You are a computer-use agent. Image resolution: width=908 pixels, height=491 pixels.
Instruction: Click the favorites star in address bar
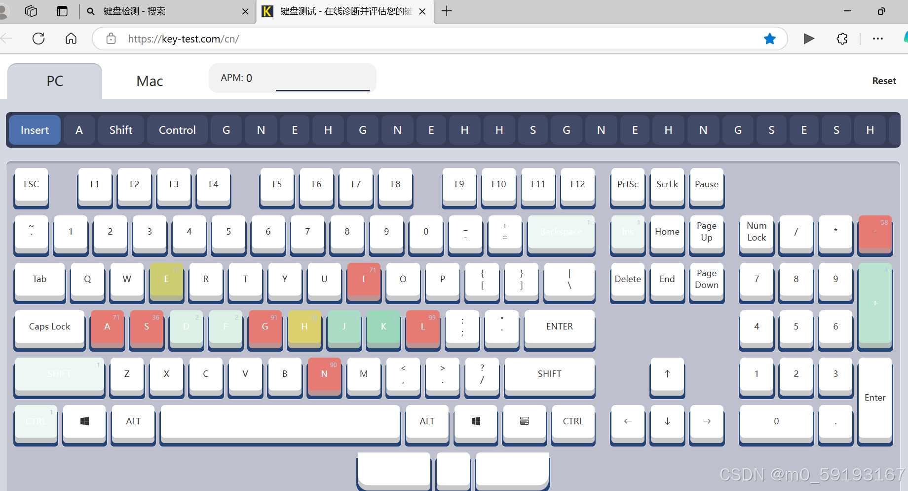point(769,39)
